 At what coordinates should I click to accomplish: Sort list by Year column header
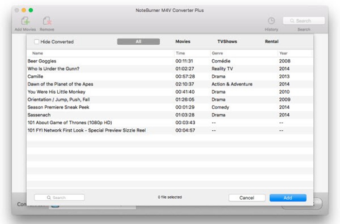click(284, 53)
